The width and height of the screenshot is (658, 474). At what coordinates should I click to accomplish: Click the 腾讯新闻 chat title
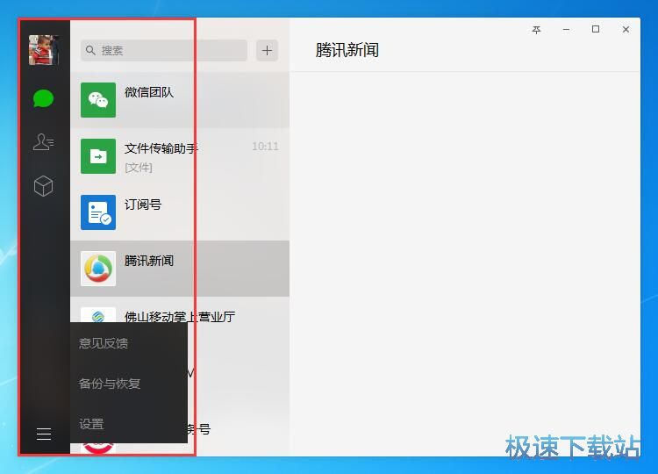347,50
